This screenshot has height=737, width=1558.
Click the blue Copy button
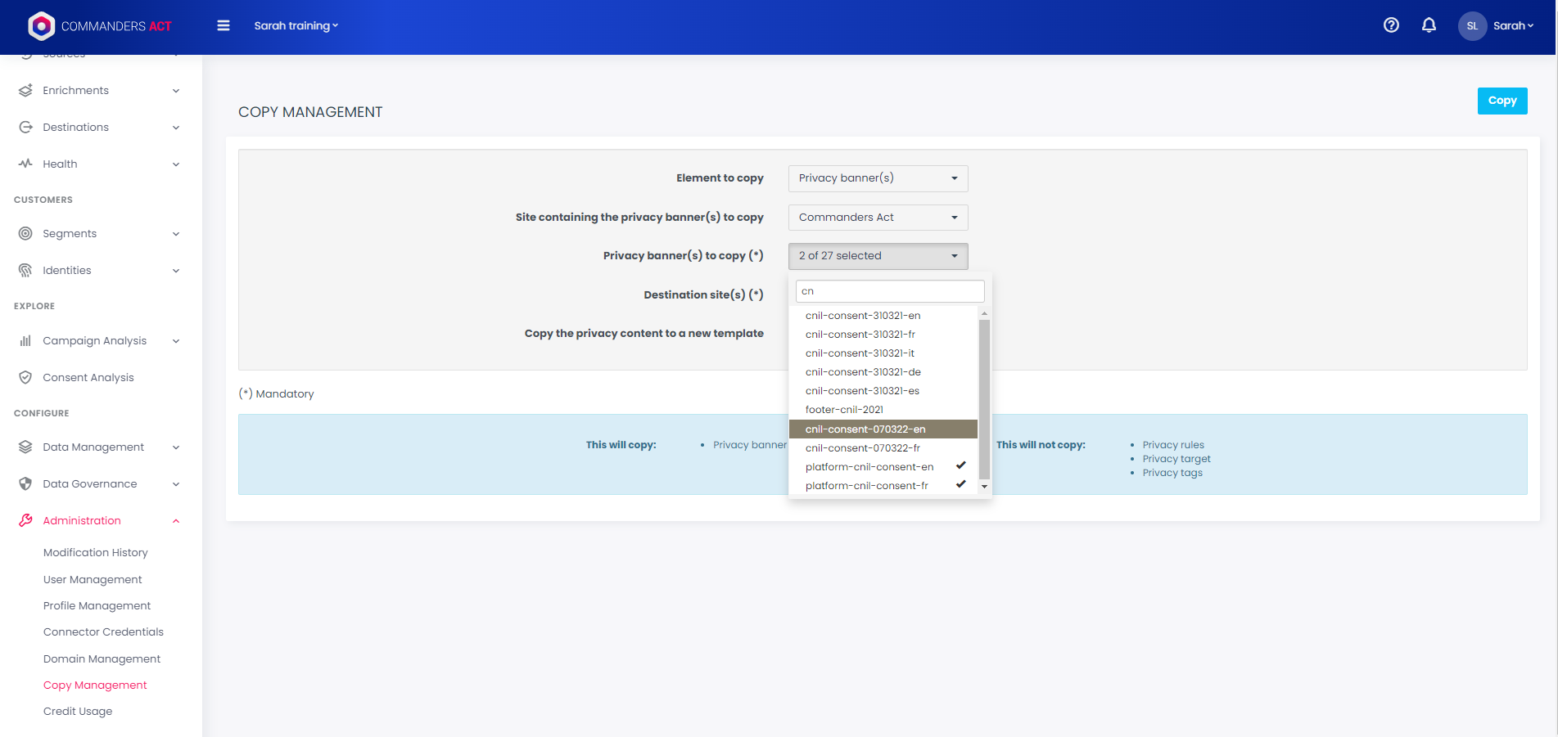point(1502,101)
